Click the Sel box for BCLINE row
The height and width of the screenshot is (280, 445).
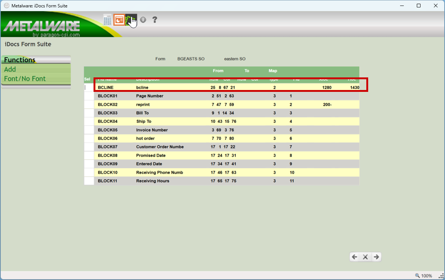click(x=89, y=87)
